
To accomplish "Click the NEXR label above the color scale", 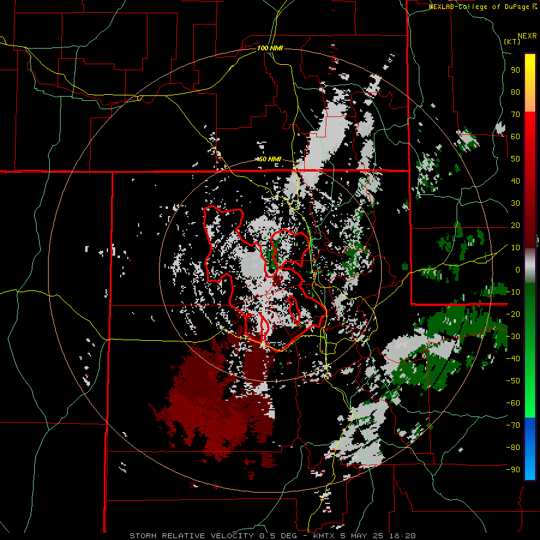I will 527,36.
